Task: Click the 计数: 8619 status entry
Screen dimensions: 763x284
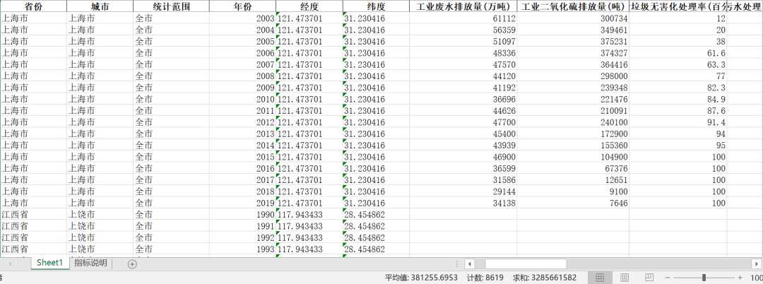Action: tap(485, 278)
